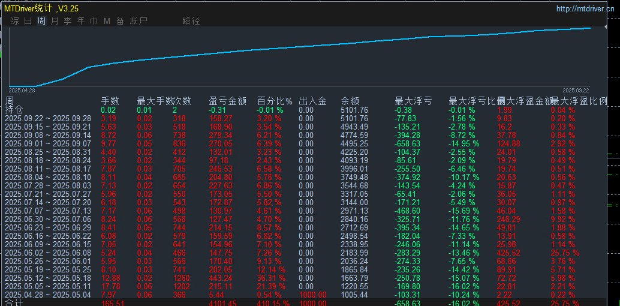Select the 2025.09.22 ~ 2025.09.28 week row
This screenshot has height=306, width=620.
coord(48,119)
